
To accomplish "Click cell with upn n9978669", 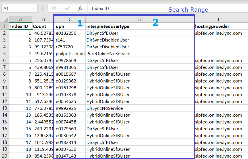I will coord(70,60).
